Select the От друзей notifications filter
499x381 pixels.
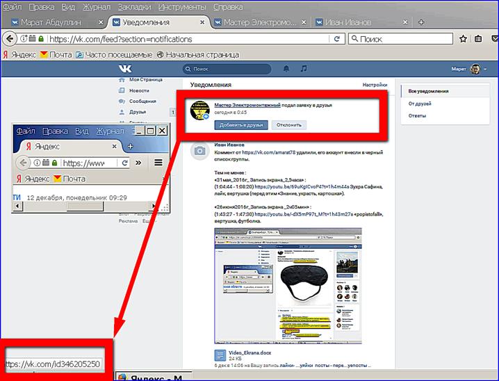click(418, 103)
